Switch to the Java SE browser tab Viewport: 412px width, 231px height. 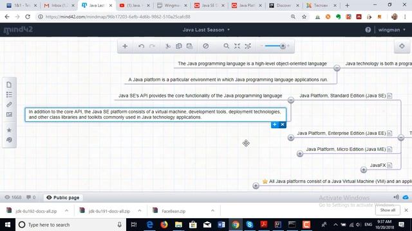tap(209, 5)
